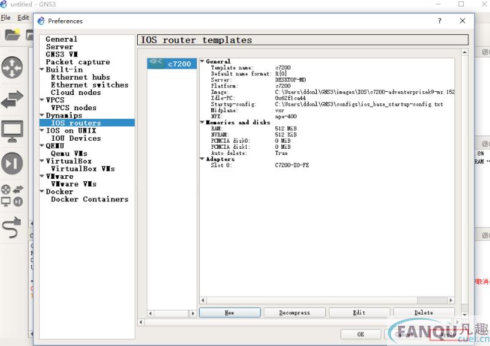Screen dimensions: 490x346
Task: Click details scrollbar left arrow
Action: point(203,300)
